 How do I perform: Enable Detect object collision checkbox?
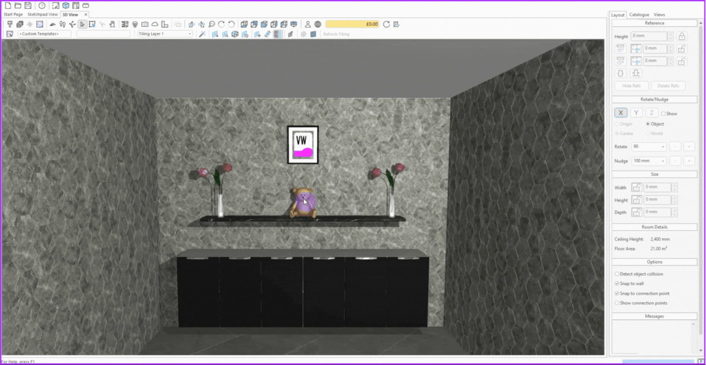(617, 274)
